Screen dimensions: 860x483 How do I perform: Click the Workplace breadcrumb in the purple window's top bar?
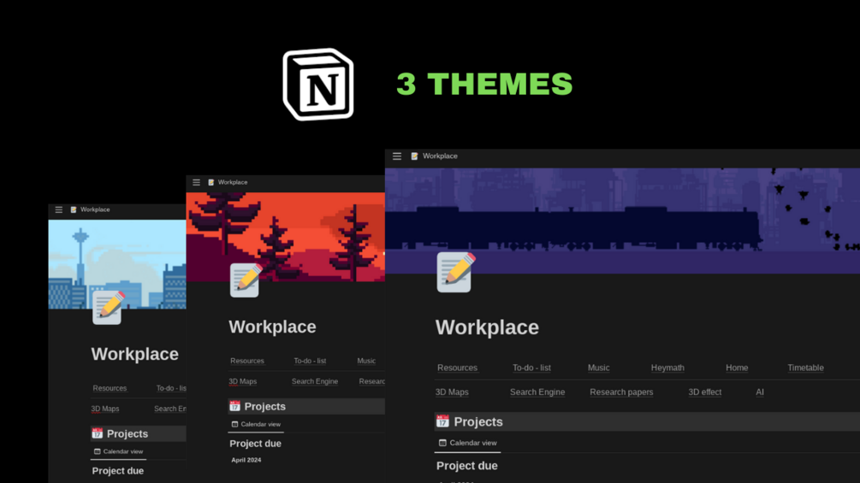pyautogui.click(x=440, y=156)
